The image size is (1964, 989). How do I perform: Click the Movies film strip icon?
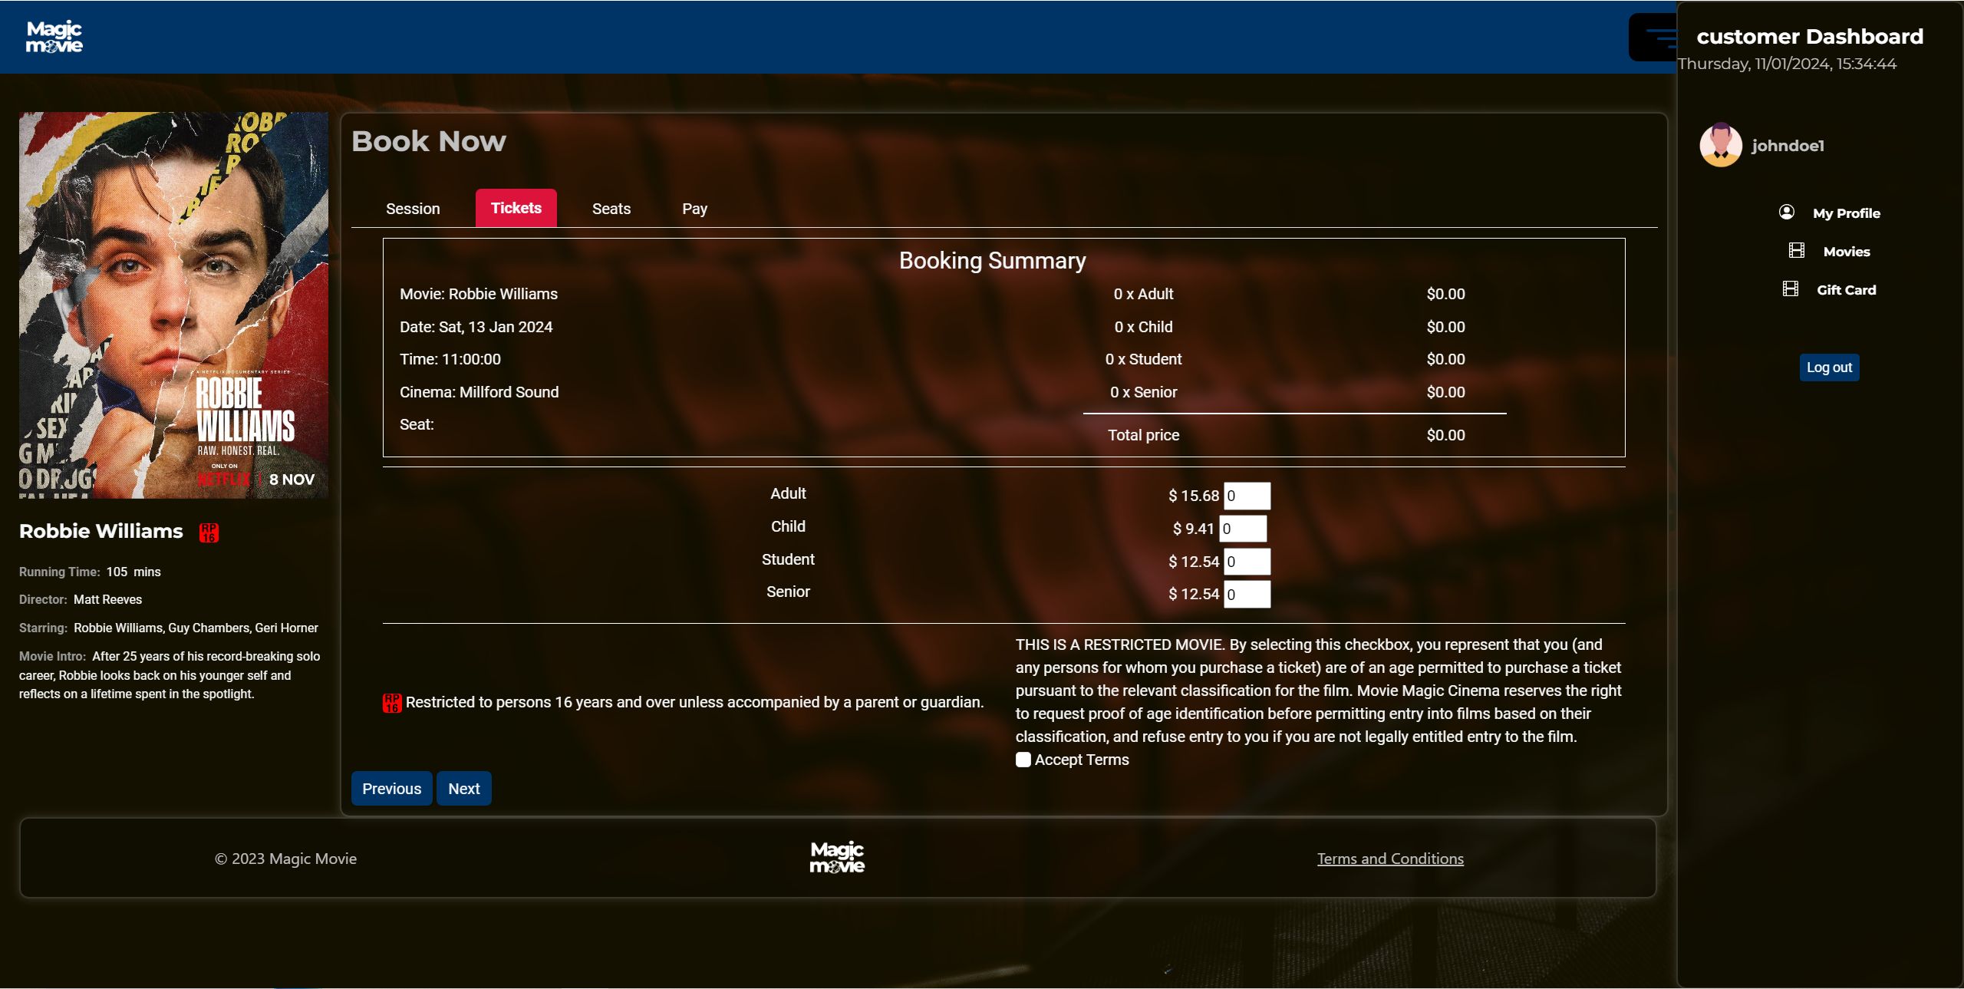pyautogui.click(x=1797, y=251)
